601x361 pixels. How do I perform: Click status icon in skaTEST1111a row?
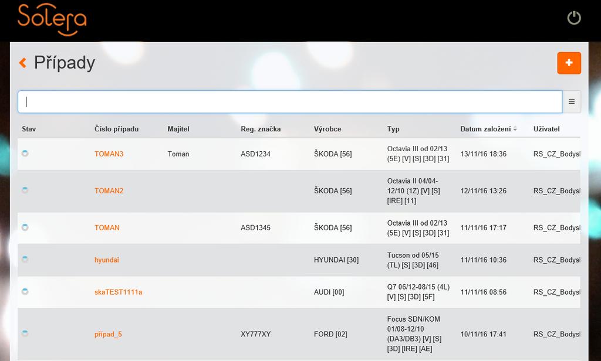(25, 292)
